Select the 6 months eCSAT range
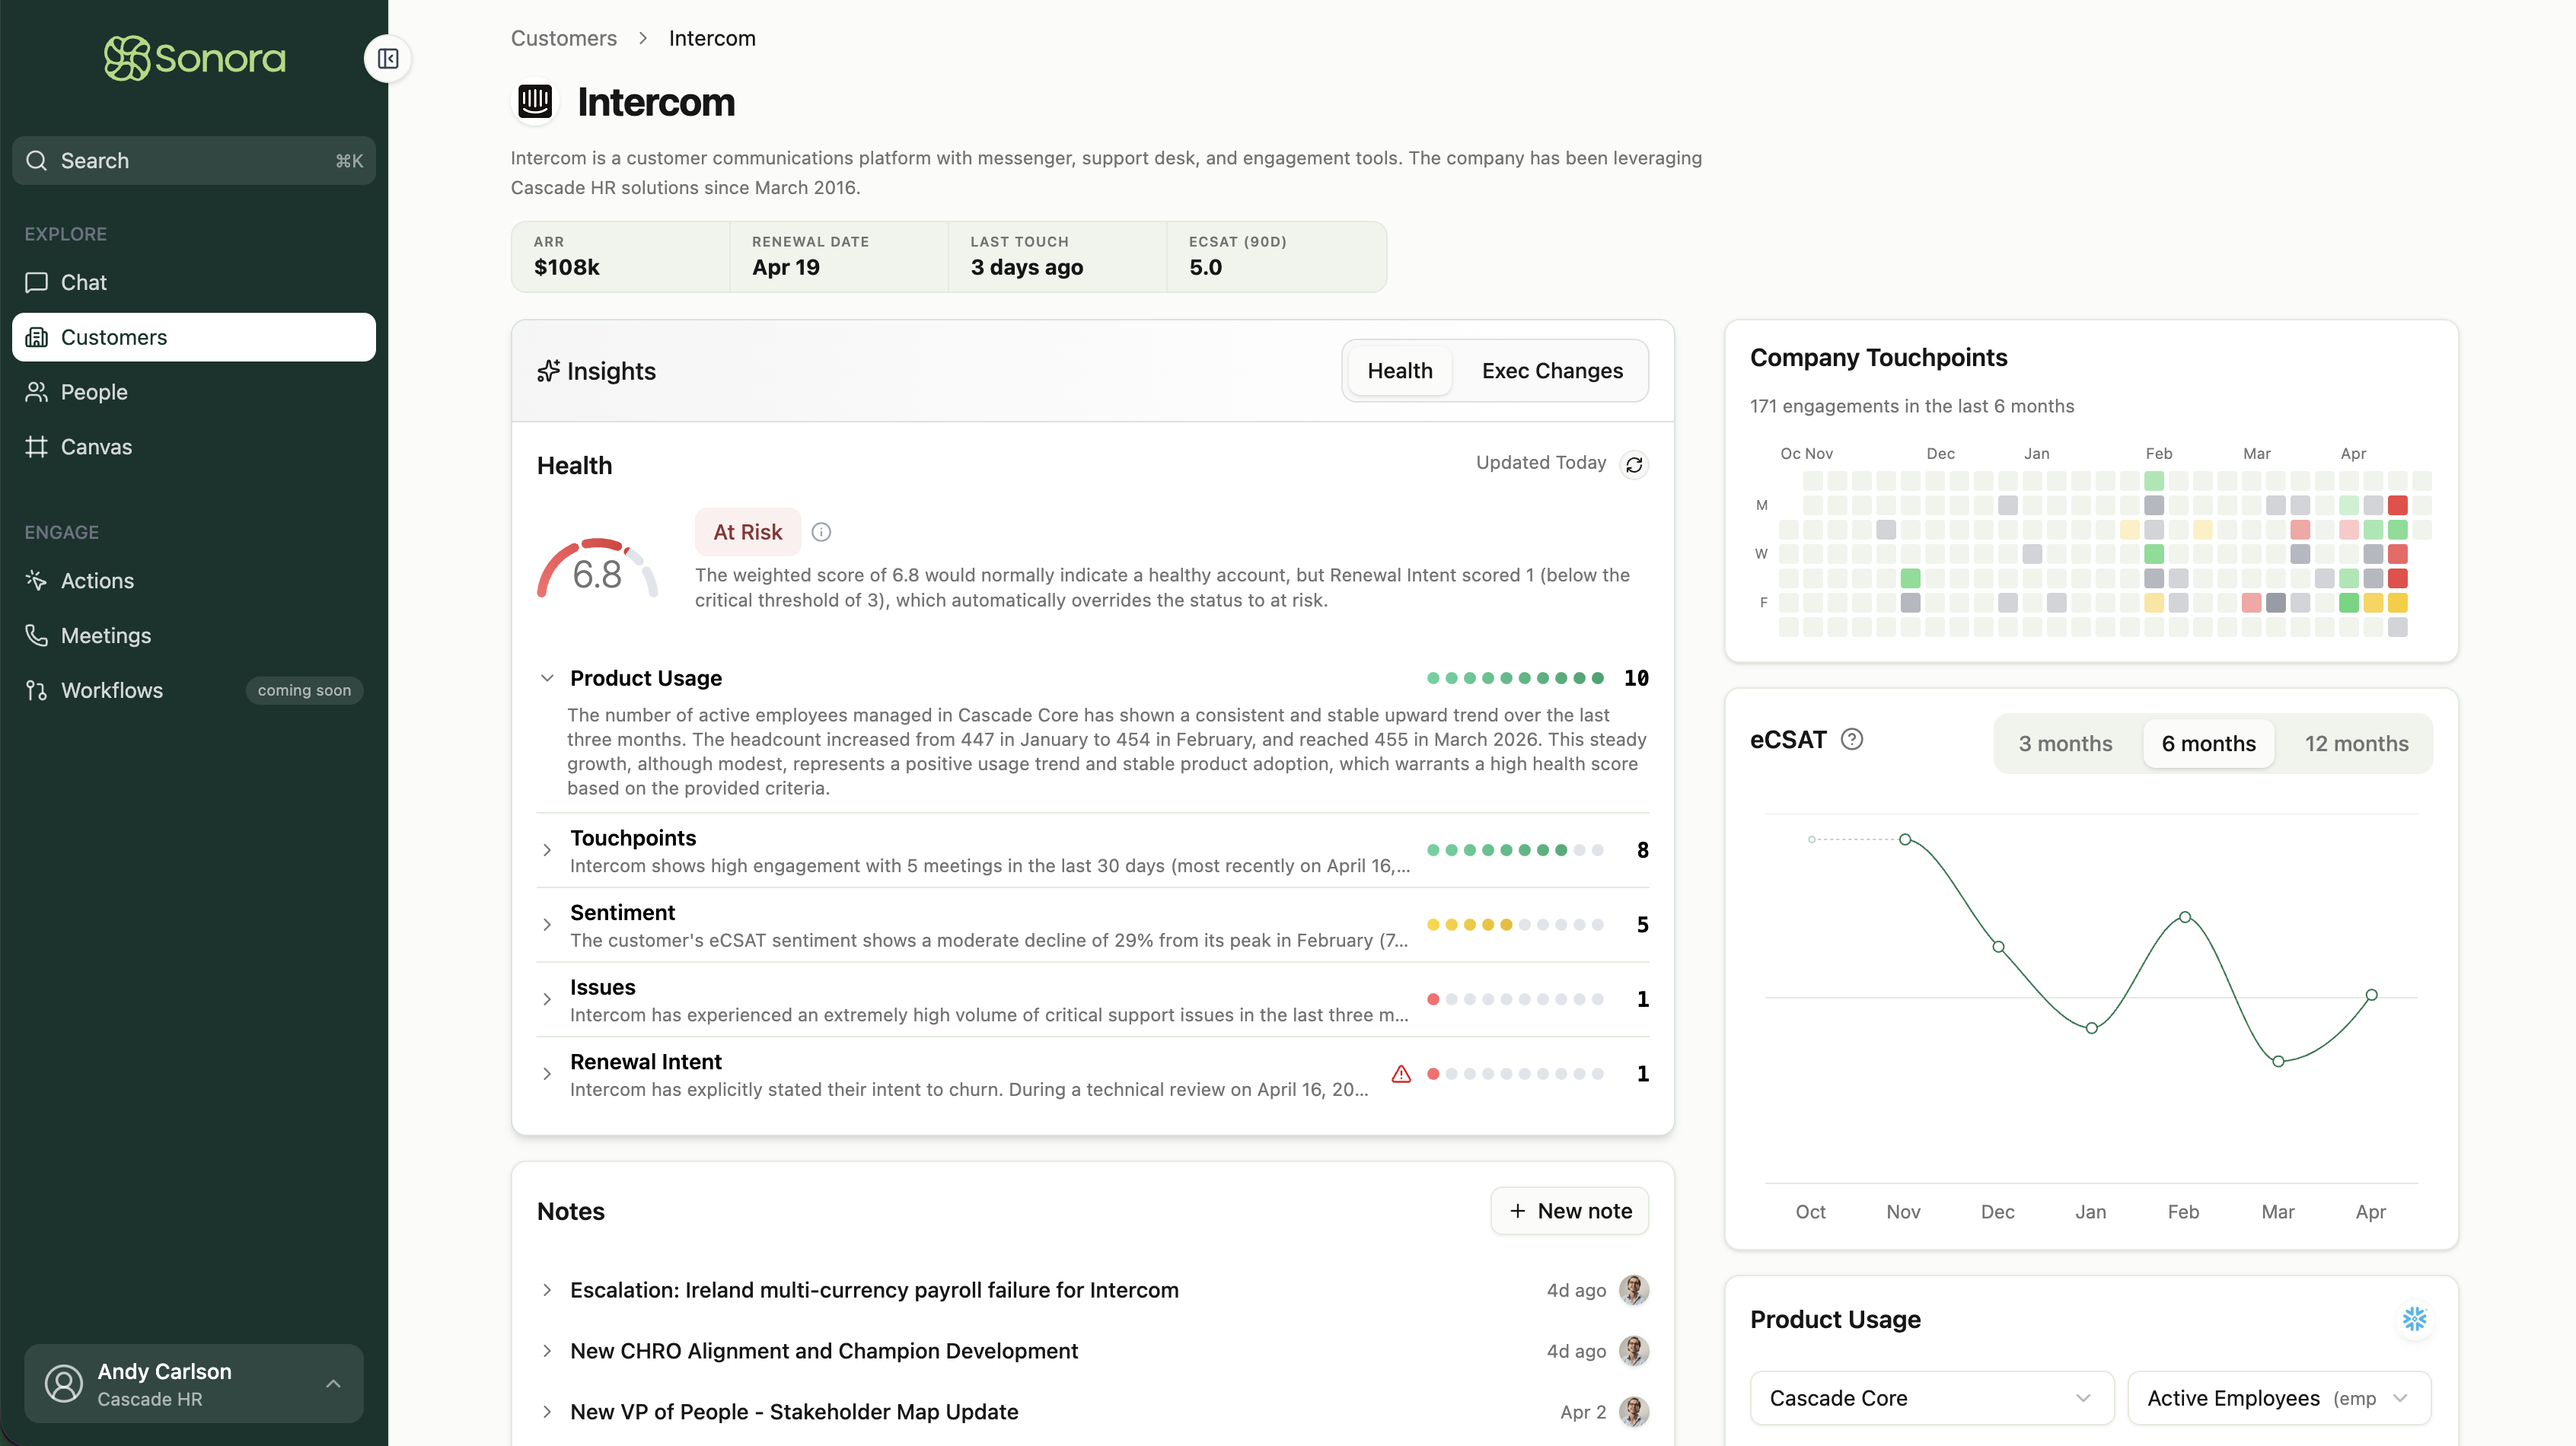 point(2208,743)
